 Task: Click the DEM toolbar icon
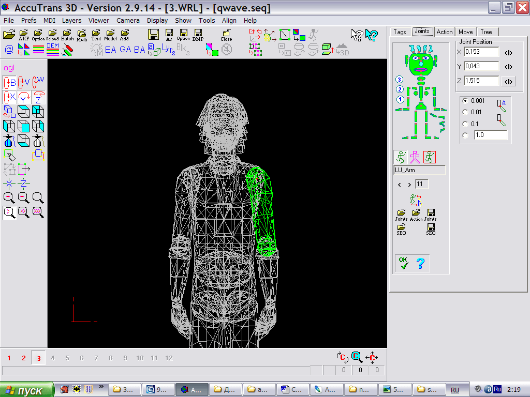(x=53, y=50)
